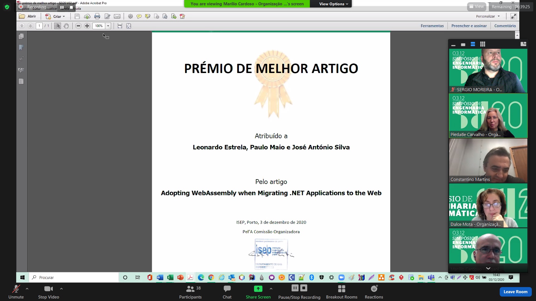This screenshot has width=536, height=301.
Task: Click the cloud upload icon in Acrobat toolbar
Action: click(x=87, y=16)
